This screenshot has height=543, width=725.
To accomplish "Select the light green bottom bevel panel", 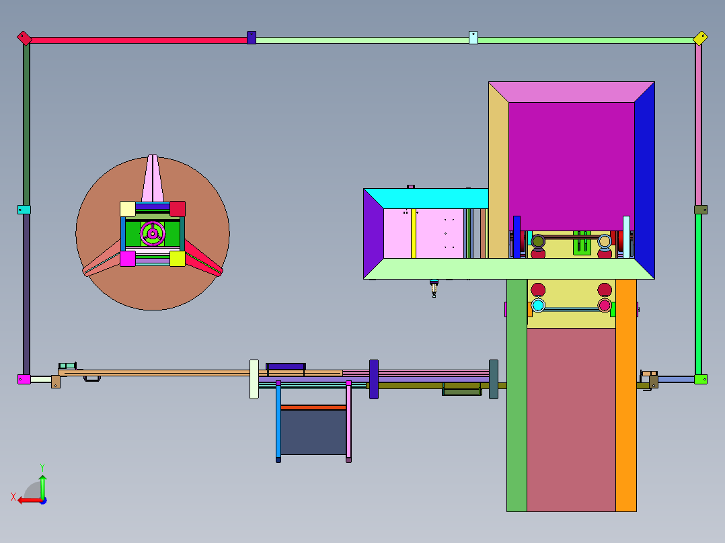I will point(508,269).
